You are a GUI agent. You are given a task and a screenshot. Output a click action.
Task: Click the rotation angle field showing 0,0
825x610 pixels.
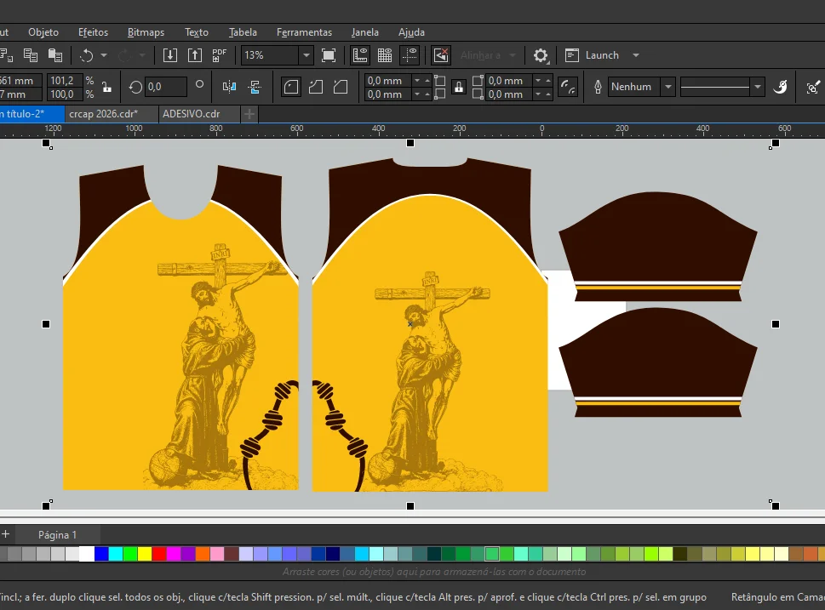[x=165, y=87]
